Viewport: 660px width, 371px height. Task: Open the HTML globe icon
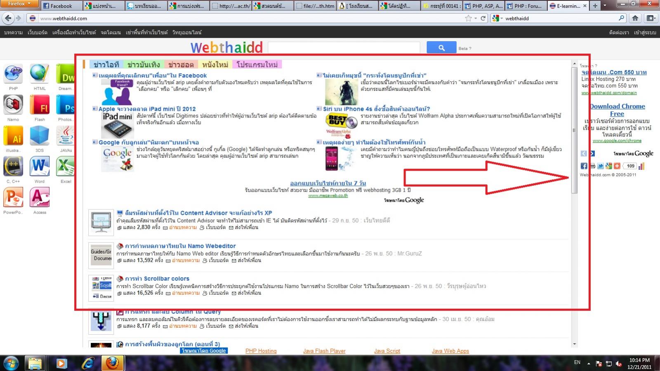click(40, 74)
